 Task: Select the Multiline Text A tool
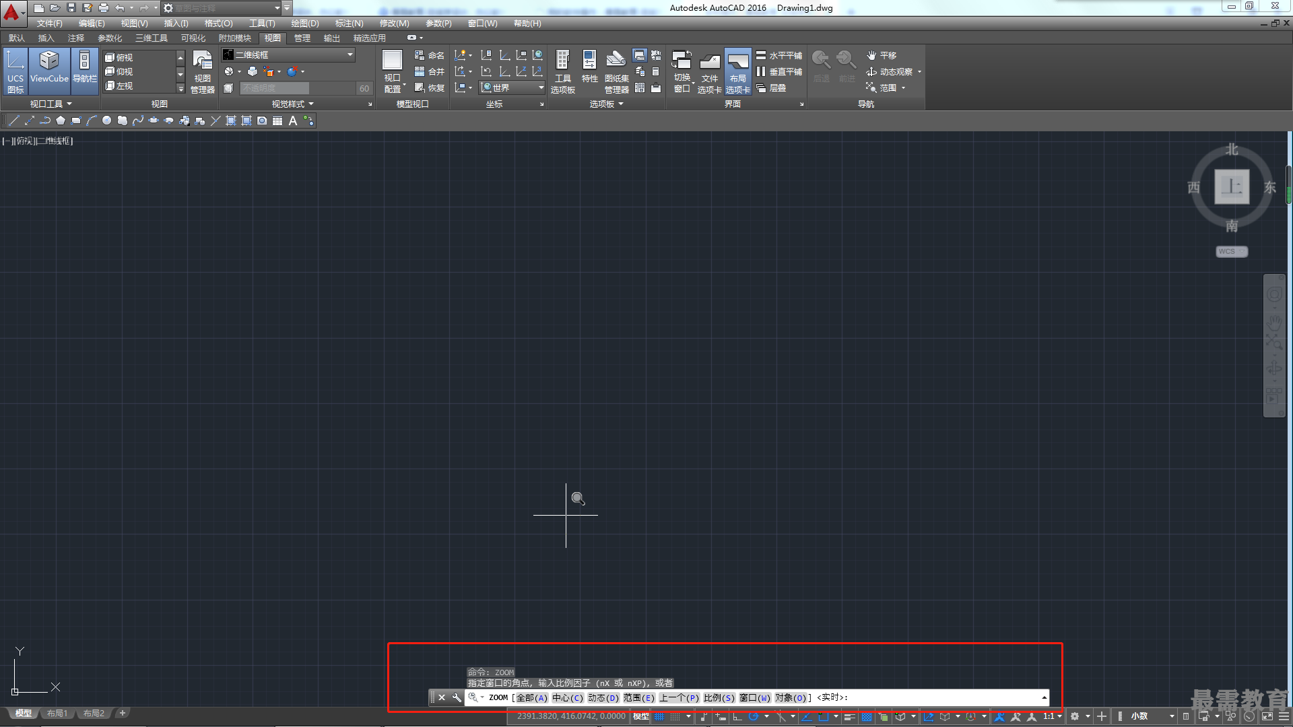[x=293, y=121]
